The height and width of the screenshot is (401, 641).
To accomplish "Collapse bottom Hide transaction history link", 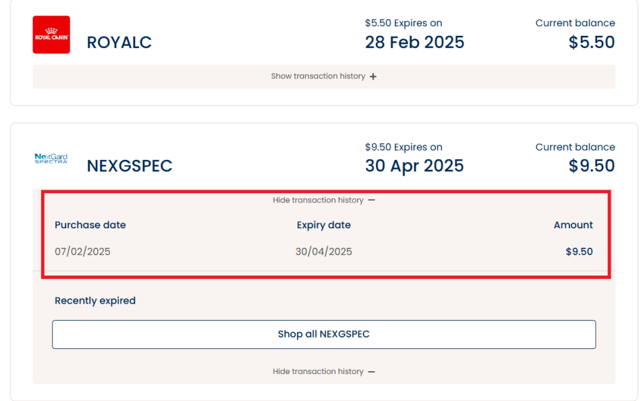I will (324, 371).
